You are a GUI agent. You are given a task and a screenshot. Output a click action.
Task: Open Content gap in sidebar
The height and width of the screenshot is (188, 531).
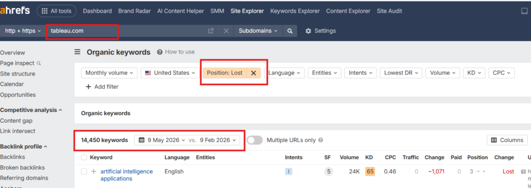(x=16, y=121)
